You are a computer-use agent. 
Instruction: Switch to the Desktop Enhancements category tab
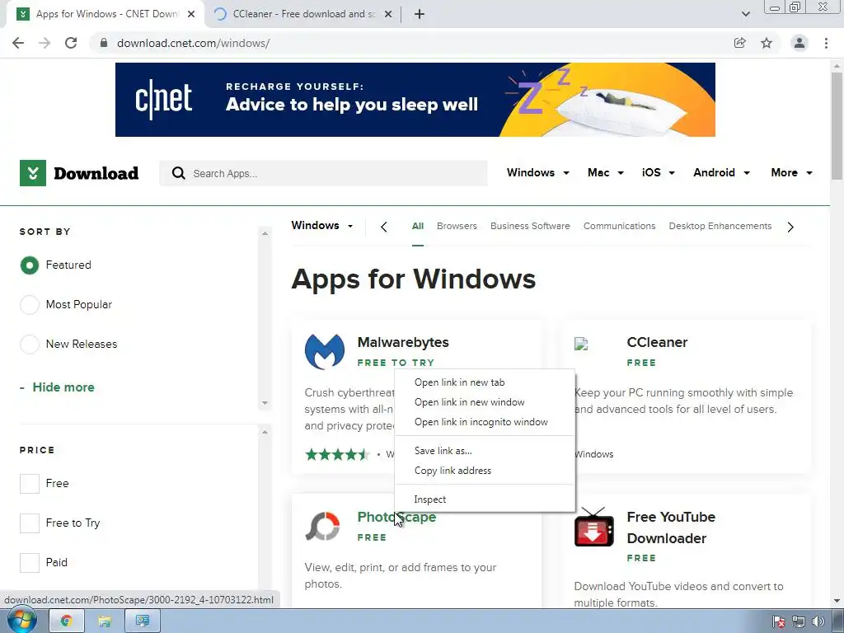pos(720,226)
